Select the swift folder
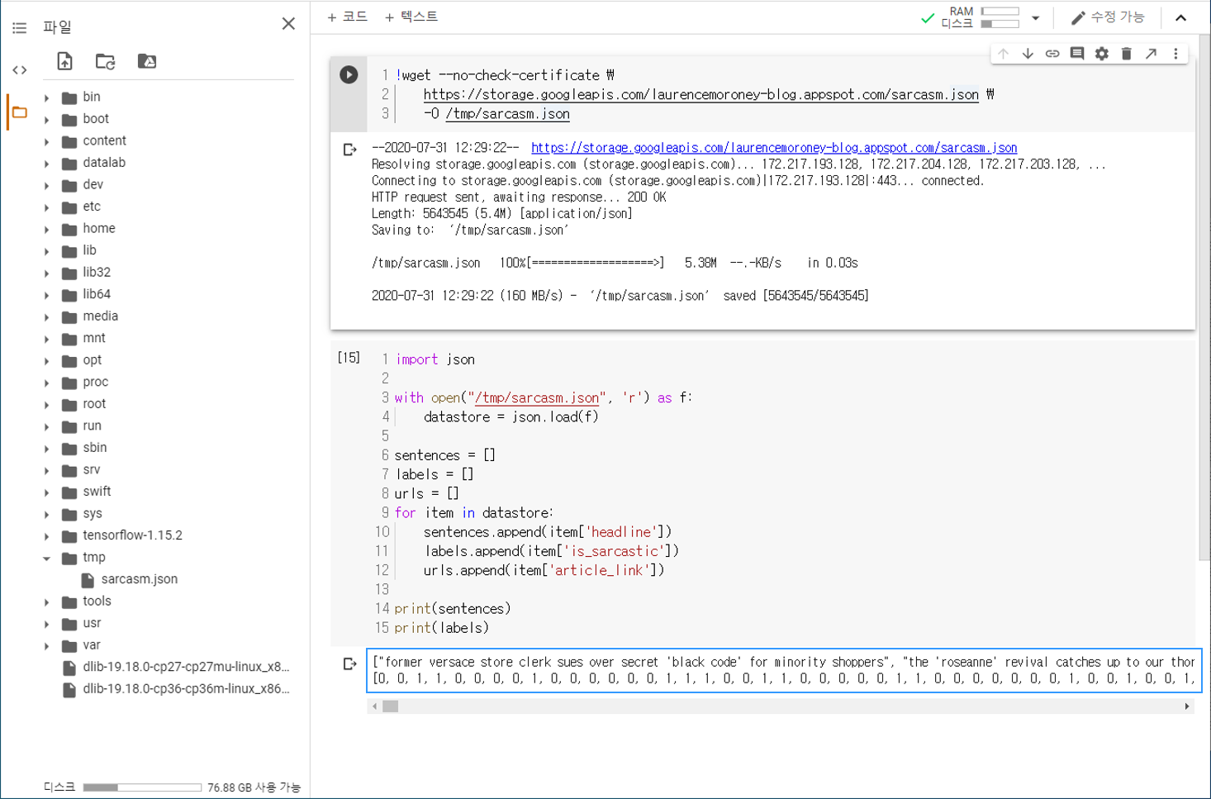Screen dimensions: 1211x799 [97, 492]
